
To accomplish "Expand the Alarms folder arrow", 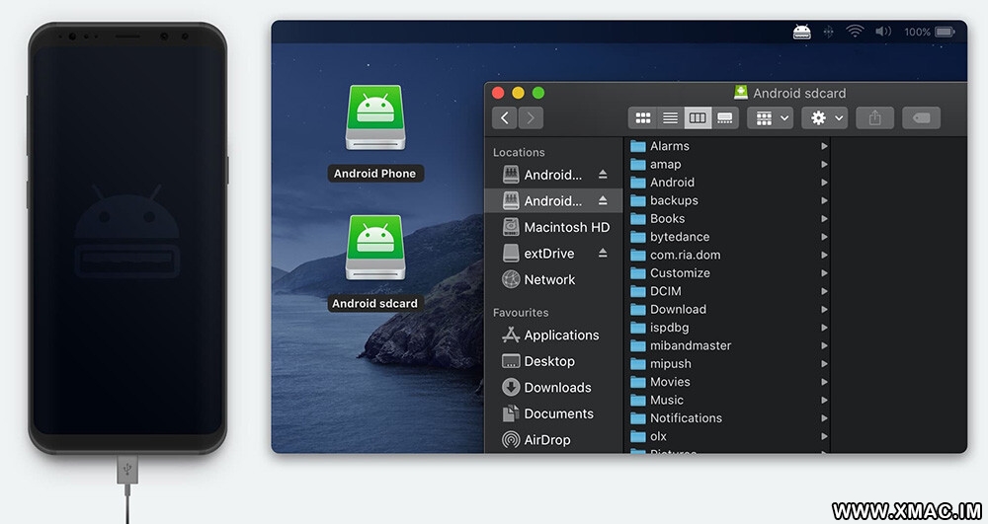I will (824, 146).
